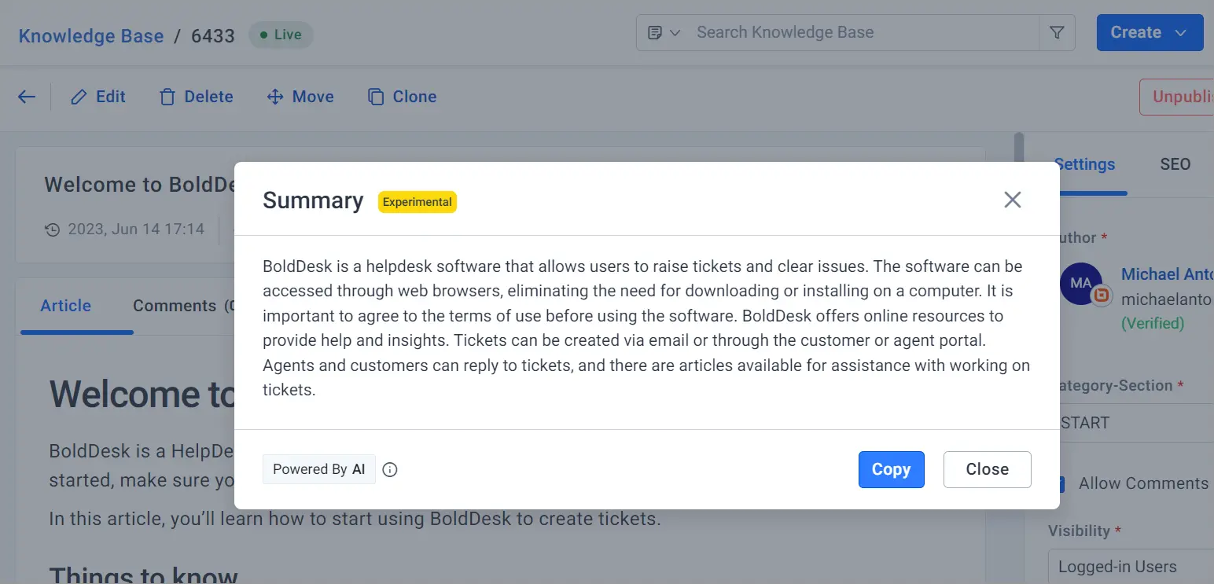The height and width of the screenshot is (584, 1214).
Task: Open the Create dropdown button
Action: tap(1150, 32)
